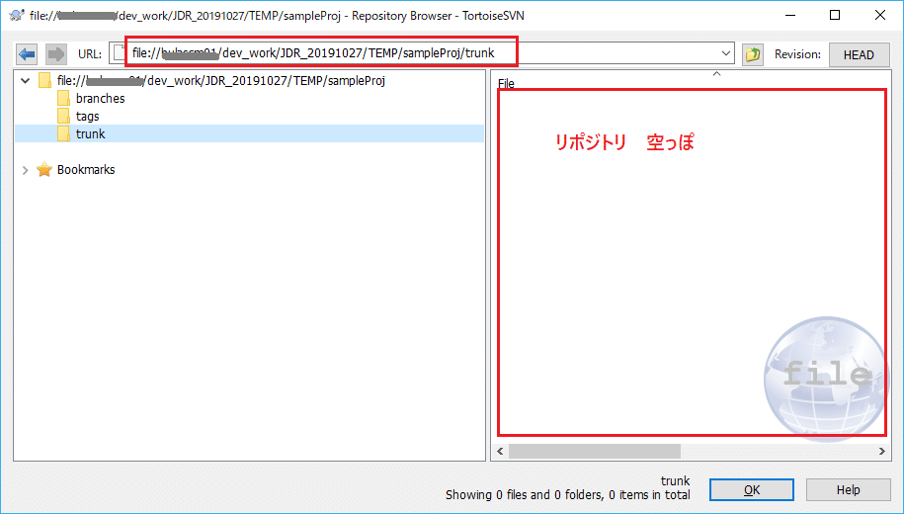Select the sampleProj root path in tree
This screenshot has height=514, width=904.
point(220,81)
